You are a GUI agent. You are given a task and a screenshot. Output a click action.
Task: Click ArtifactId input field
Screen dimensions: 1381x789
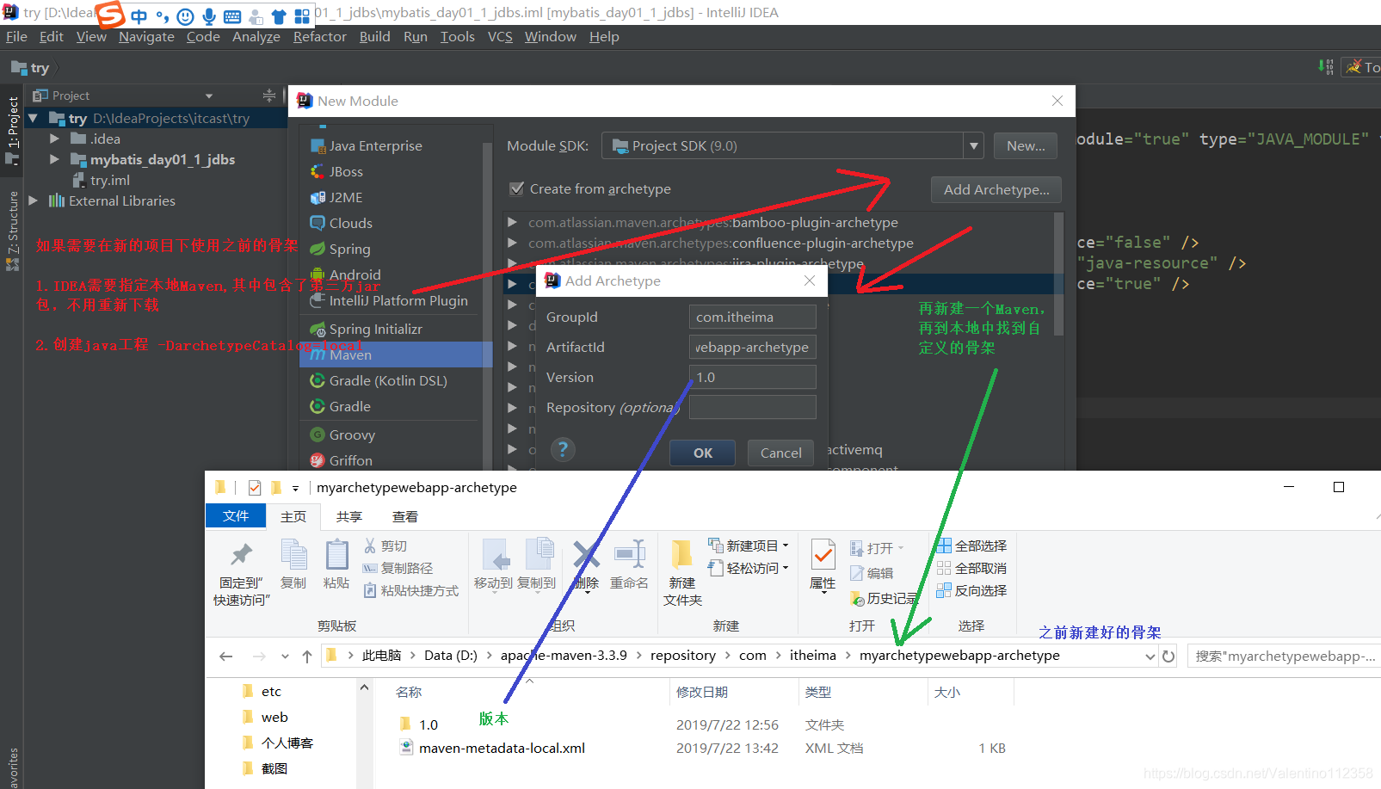tap(752, 348)
